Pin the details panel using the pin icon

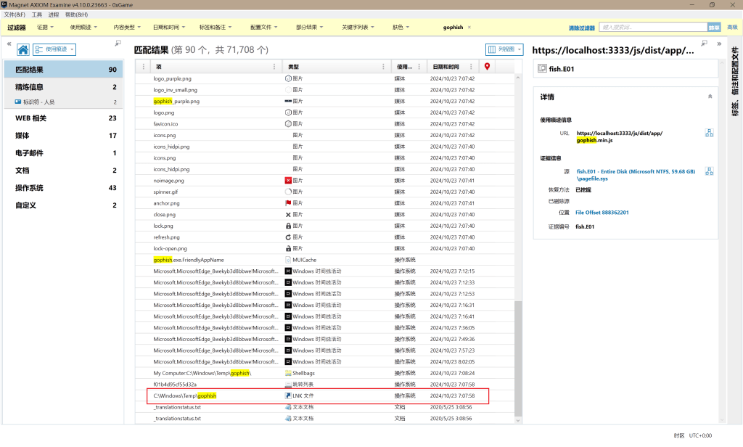point(704,44)
